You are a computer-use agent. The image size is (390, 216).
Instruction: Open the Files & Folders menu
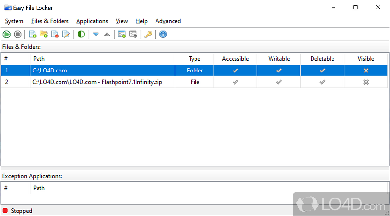(x=50, y=21)
